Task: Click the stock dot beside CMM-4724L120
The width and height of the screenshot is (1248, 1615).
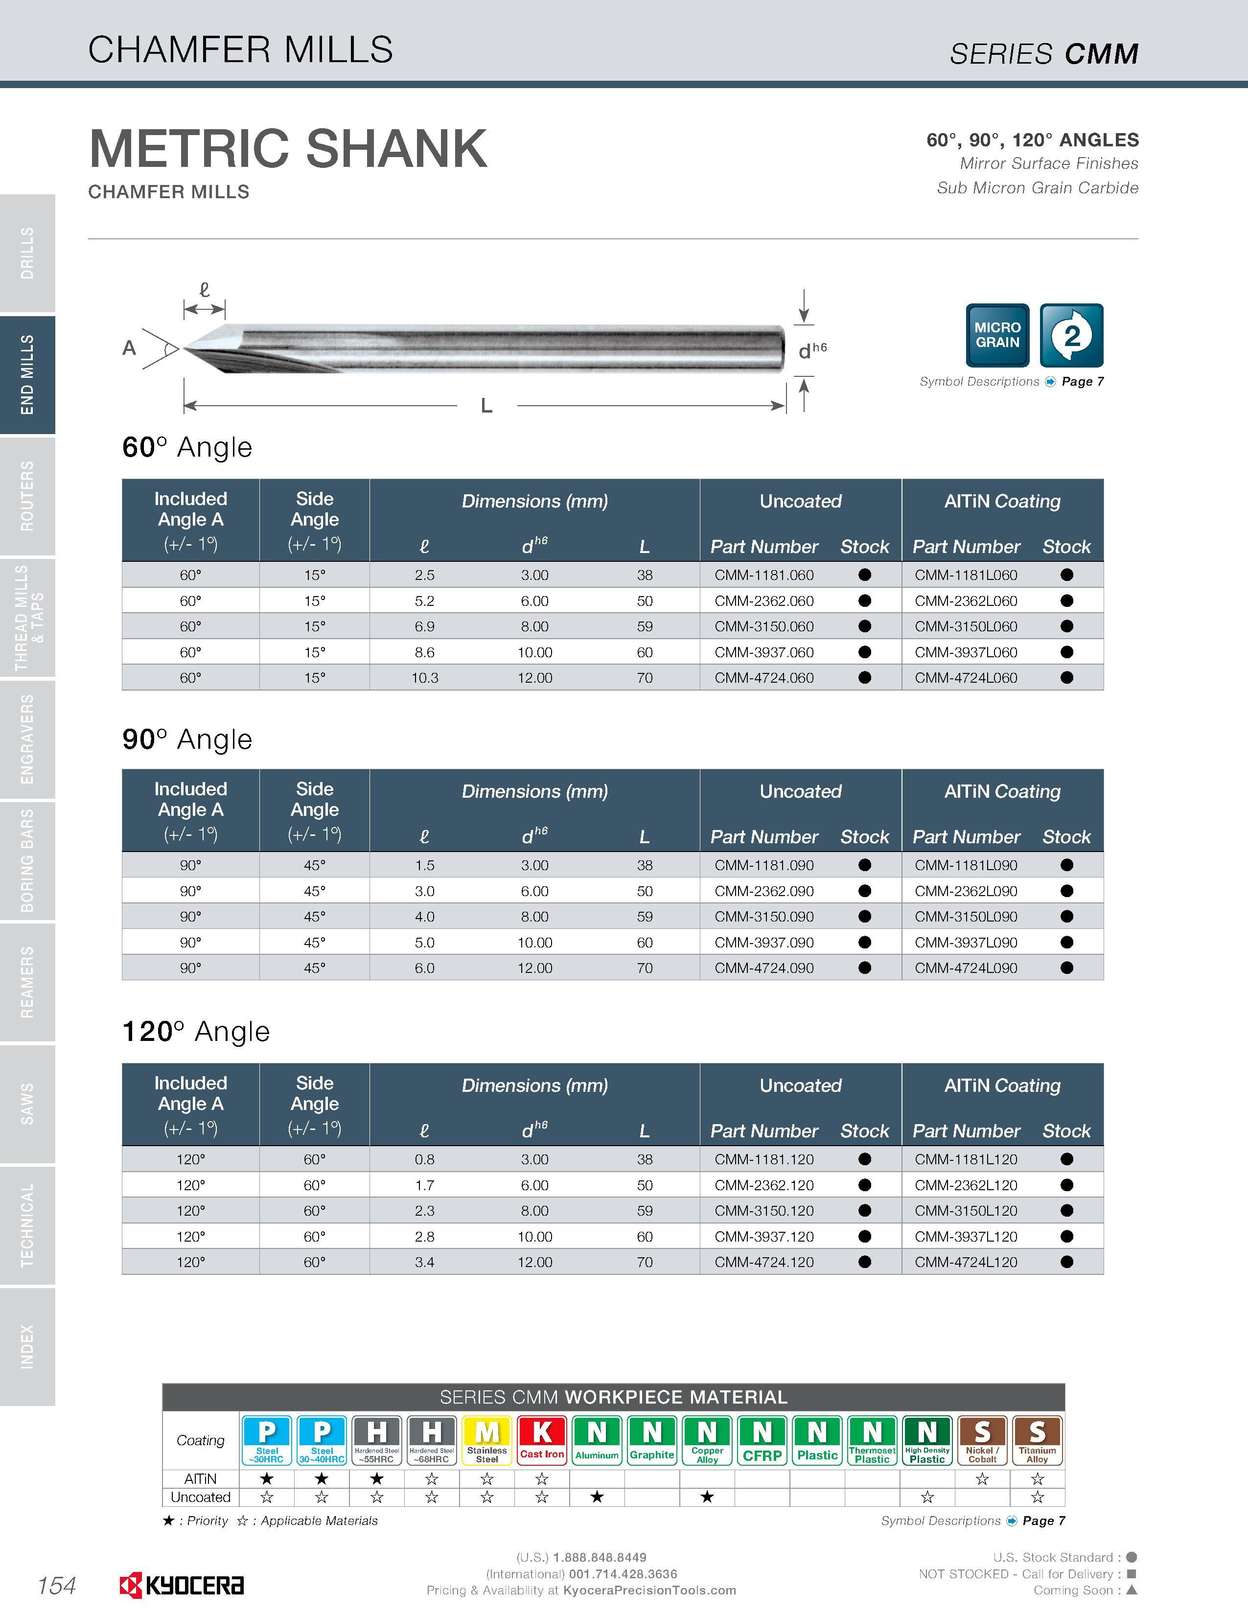Action: pyautogui.click(x=1067, y=1262)
